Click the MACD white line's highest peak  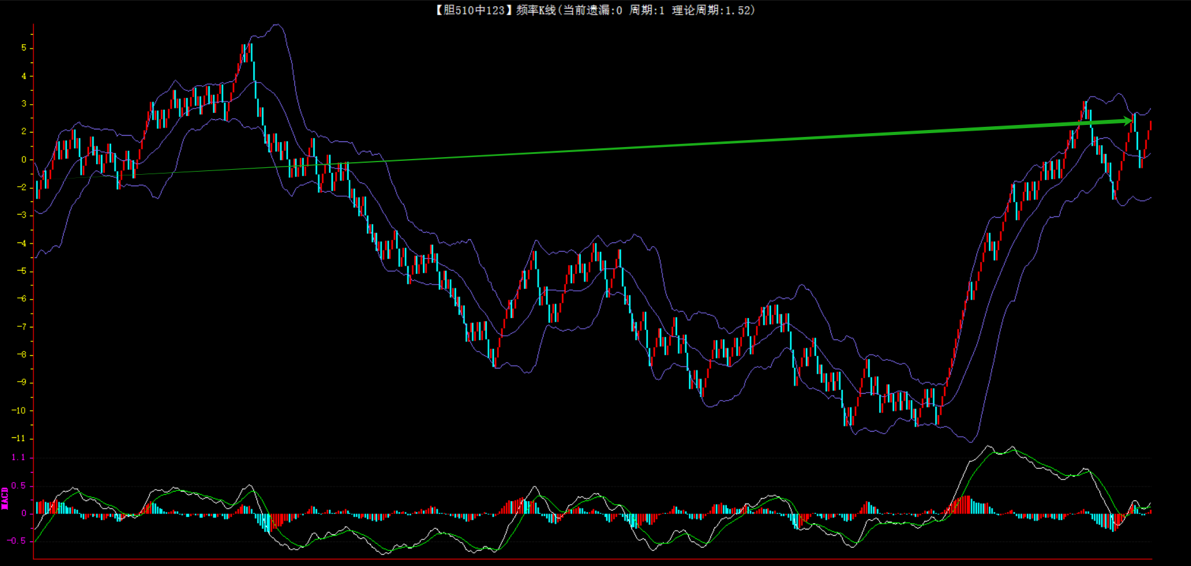[x=988, y=446]
